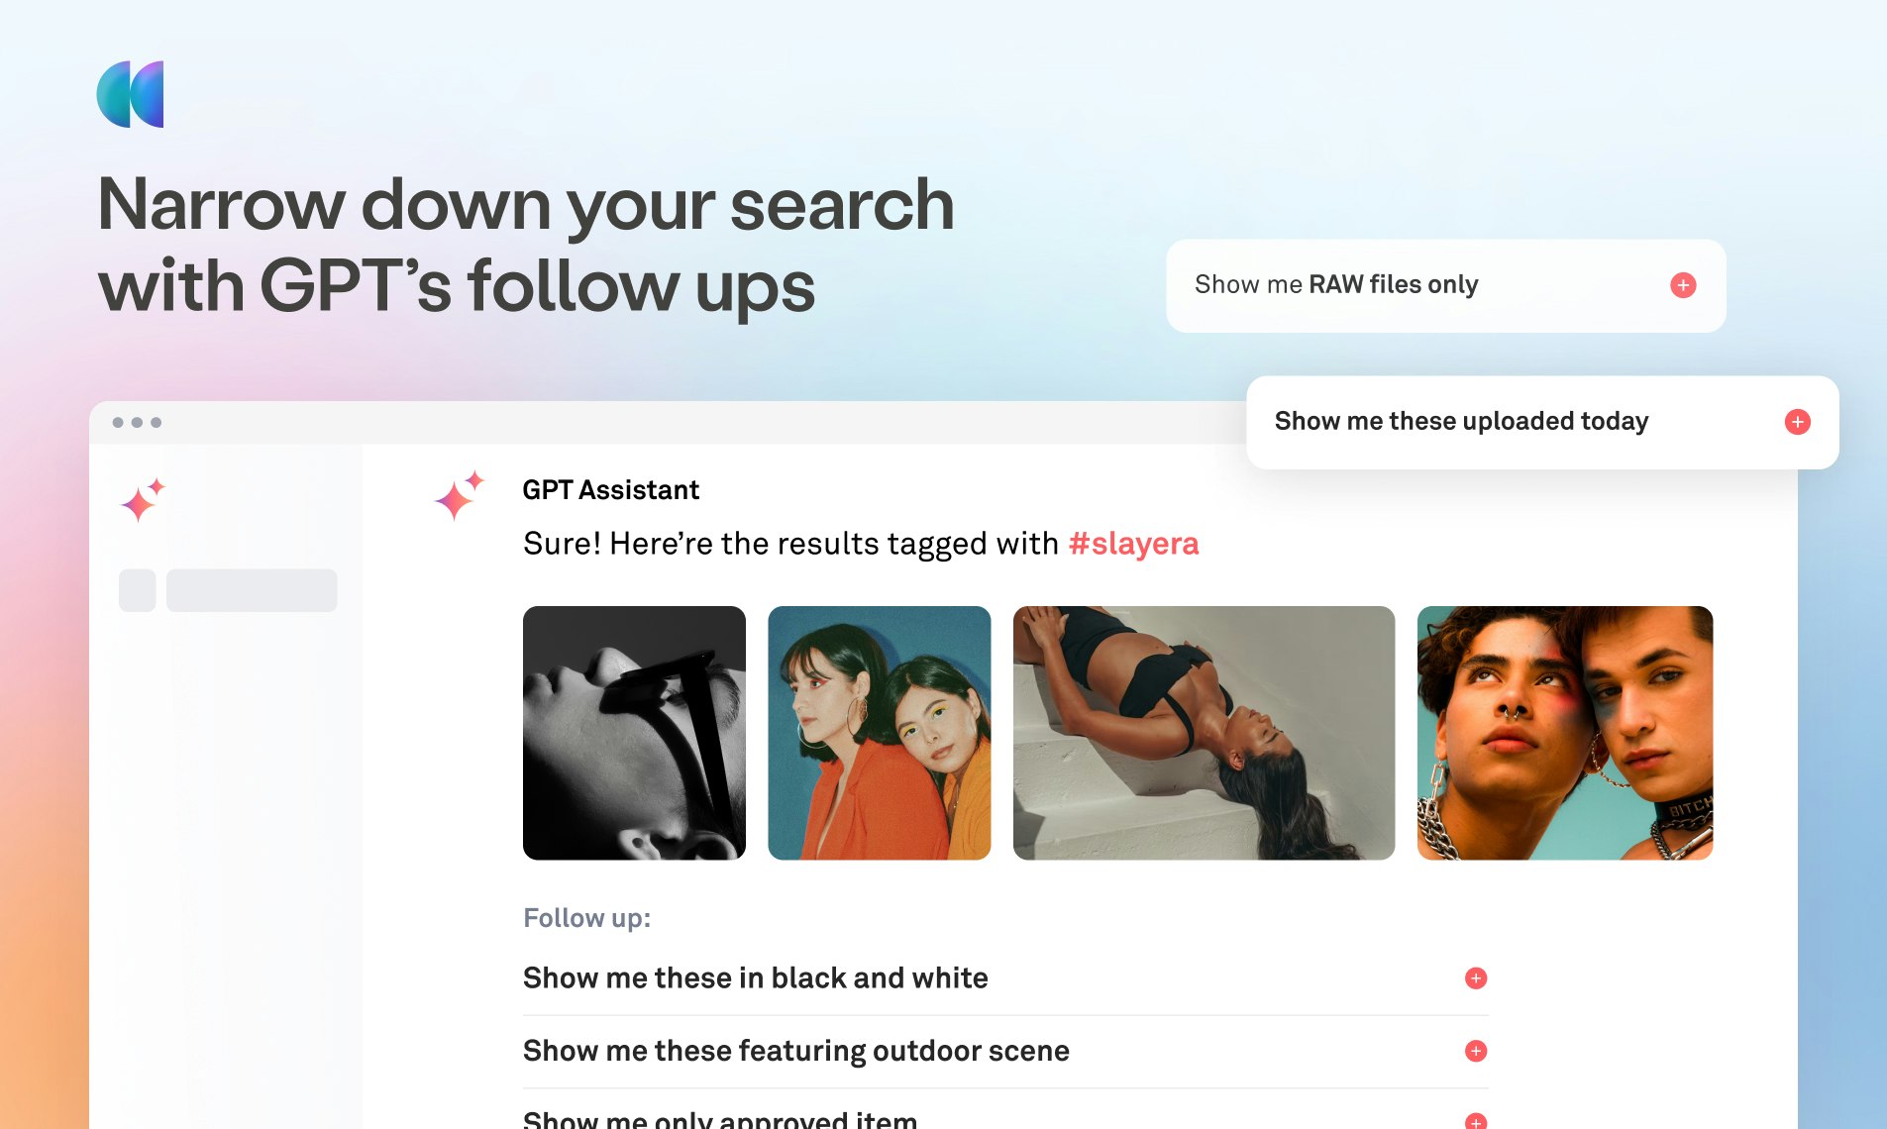Click plus beside outdoor scene follow-up

(x=1476, y=1051)
